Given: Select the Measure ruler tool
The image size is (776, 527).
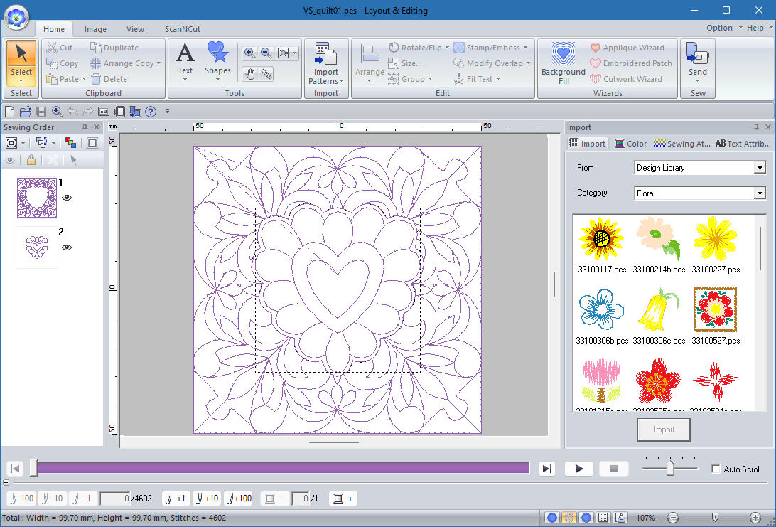Looking at the screenshot, I should (x=266, y=74).
